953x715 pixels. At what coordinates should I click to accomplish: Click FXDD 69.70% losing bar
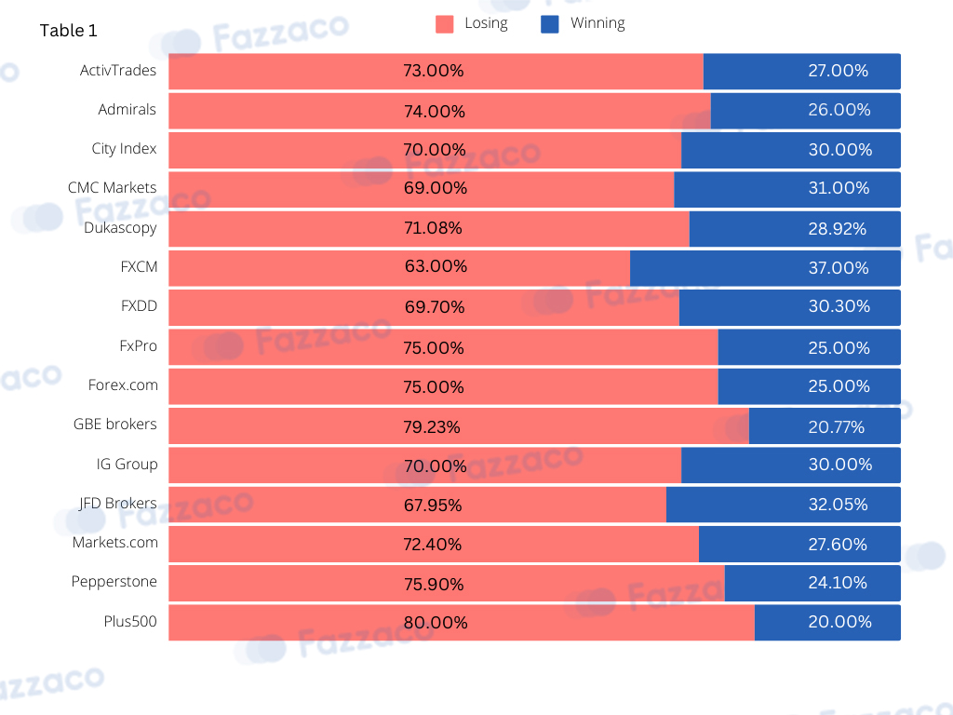click(x=423, y=307)
